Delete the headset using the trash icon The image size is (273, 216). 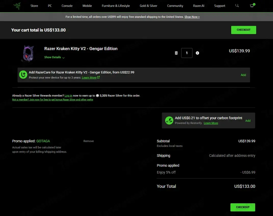pyautogui.click(x=176, y=53)
